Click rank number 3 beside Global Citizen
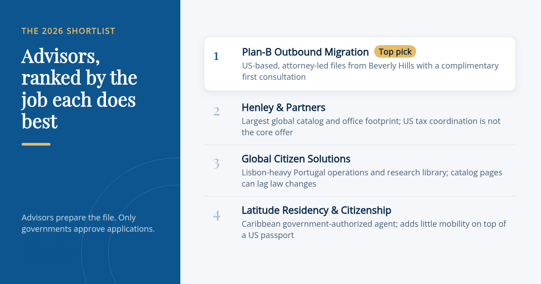 point(216,163)
